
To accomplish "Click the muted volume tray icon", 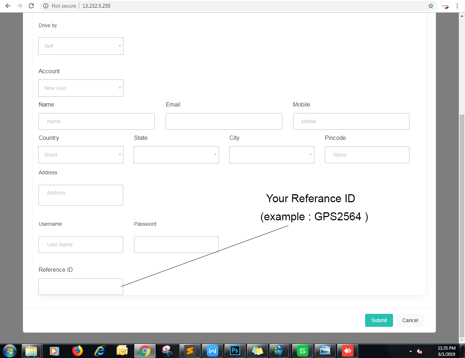I will [420, 351].
